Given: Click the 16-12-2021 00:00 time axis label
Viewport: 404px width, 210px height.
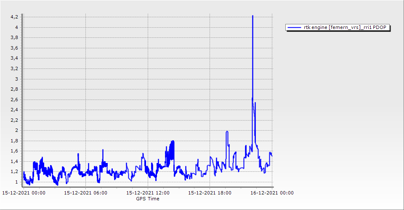Looking at the screenshot, I should (x=272, y=193).
